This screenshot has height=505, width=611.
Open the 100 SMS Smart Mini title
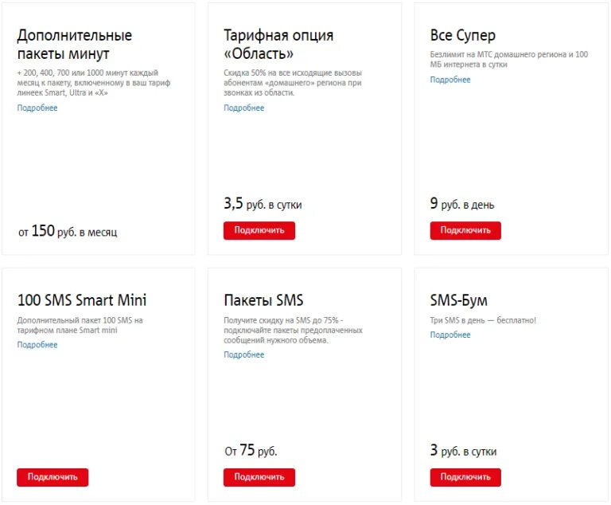[x=82, y=300]
